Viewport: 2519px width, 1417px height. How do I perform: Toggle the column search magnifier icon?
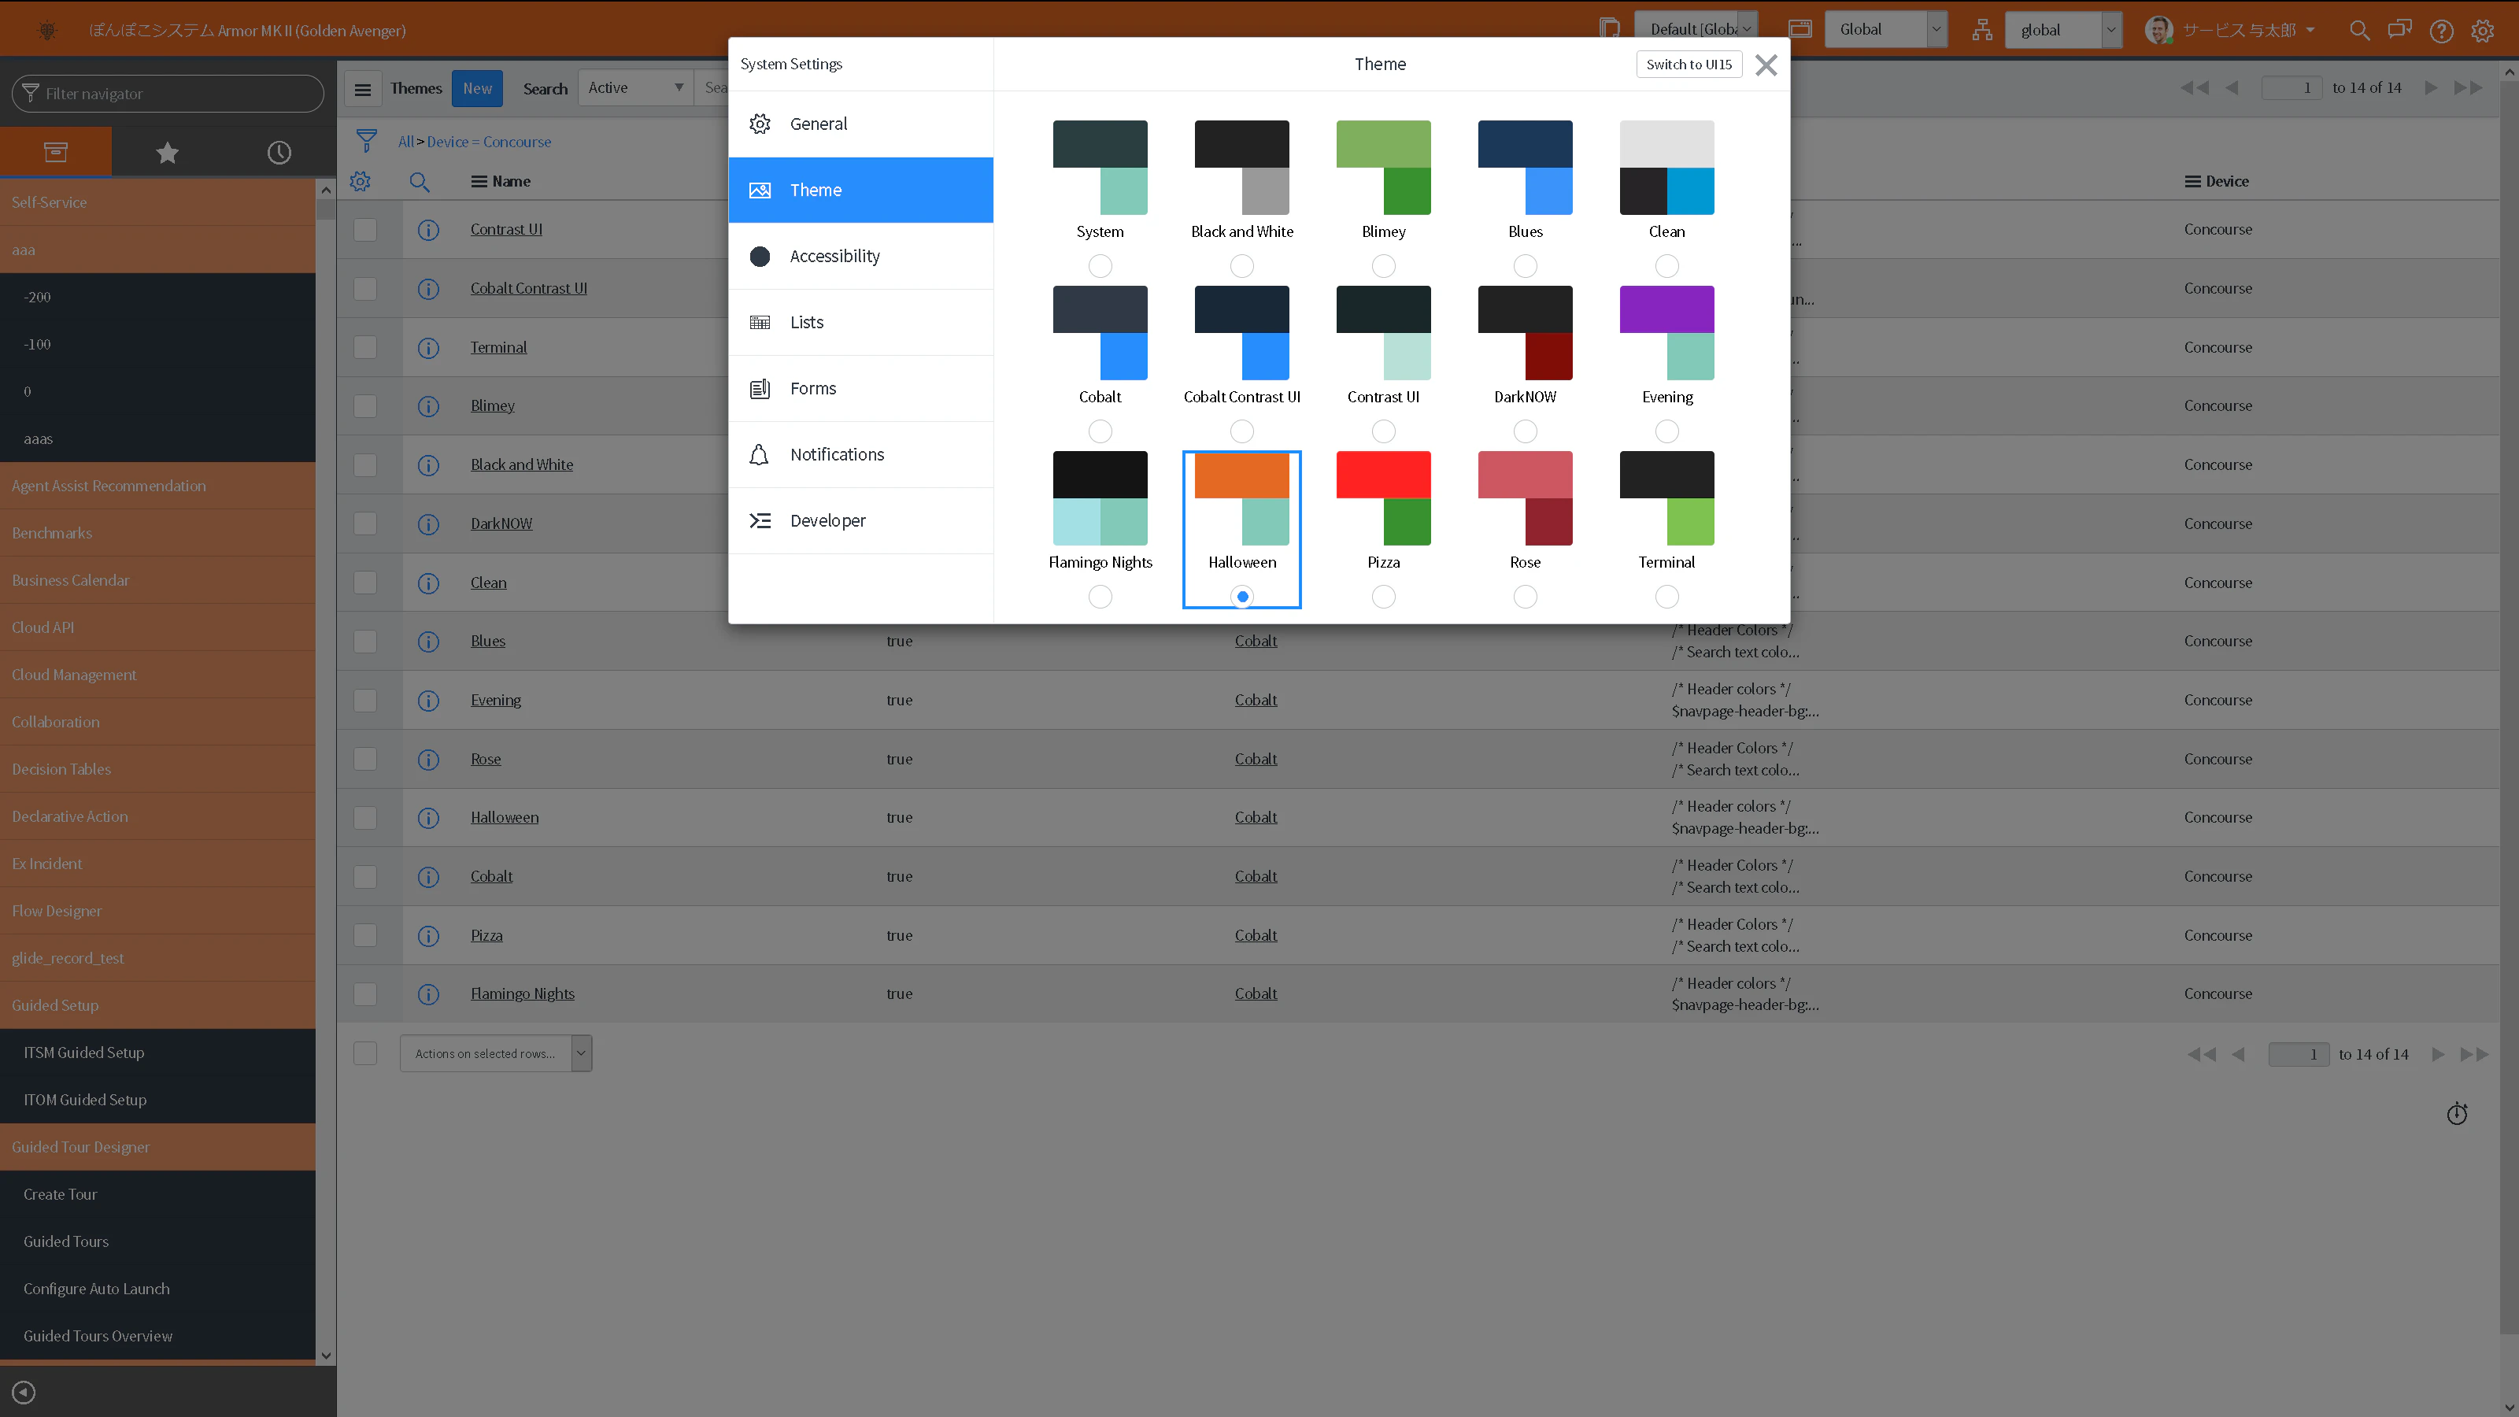pos(419,182)
